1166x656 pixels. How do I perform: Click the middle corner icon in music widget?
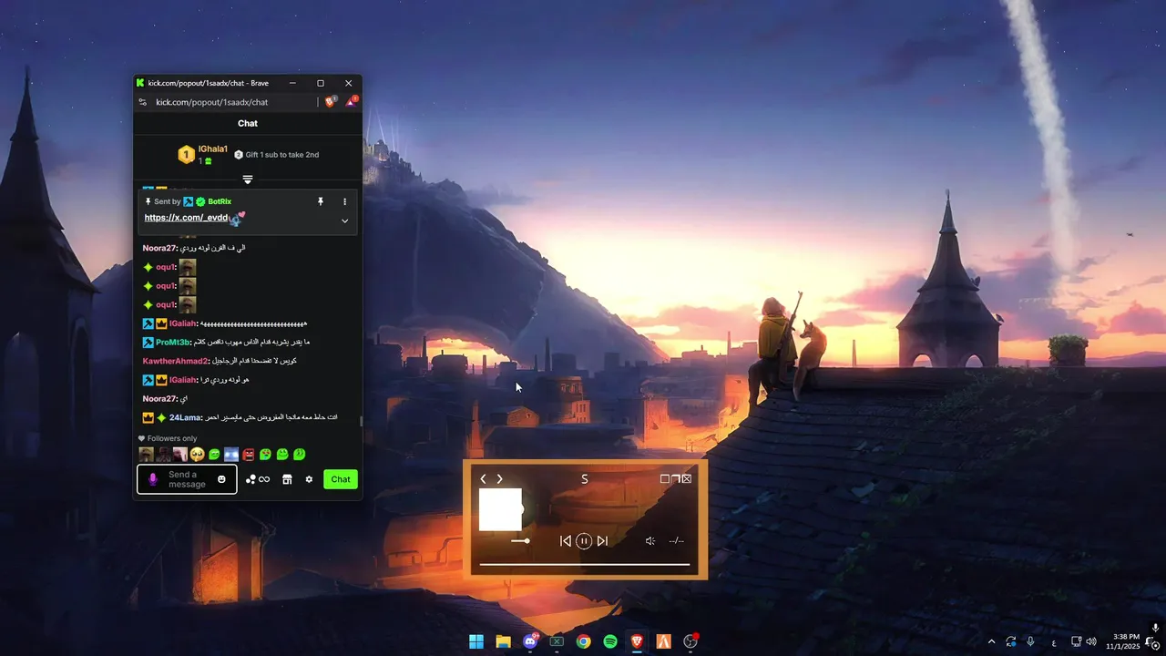676,478
